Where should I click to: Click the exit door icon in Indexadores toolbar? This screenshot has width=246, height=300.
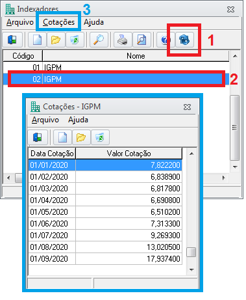(12, 40)
